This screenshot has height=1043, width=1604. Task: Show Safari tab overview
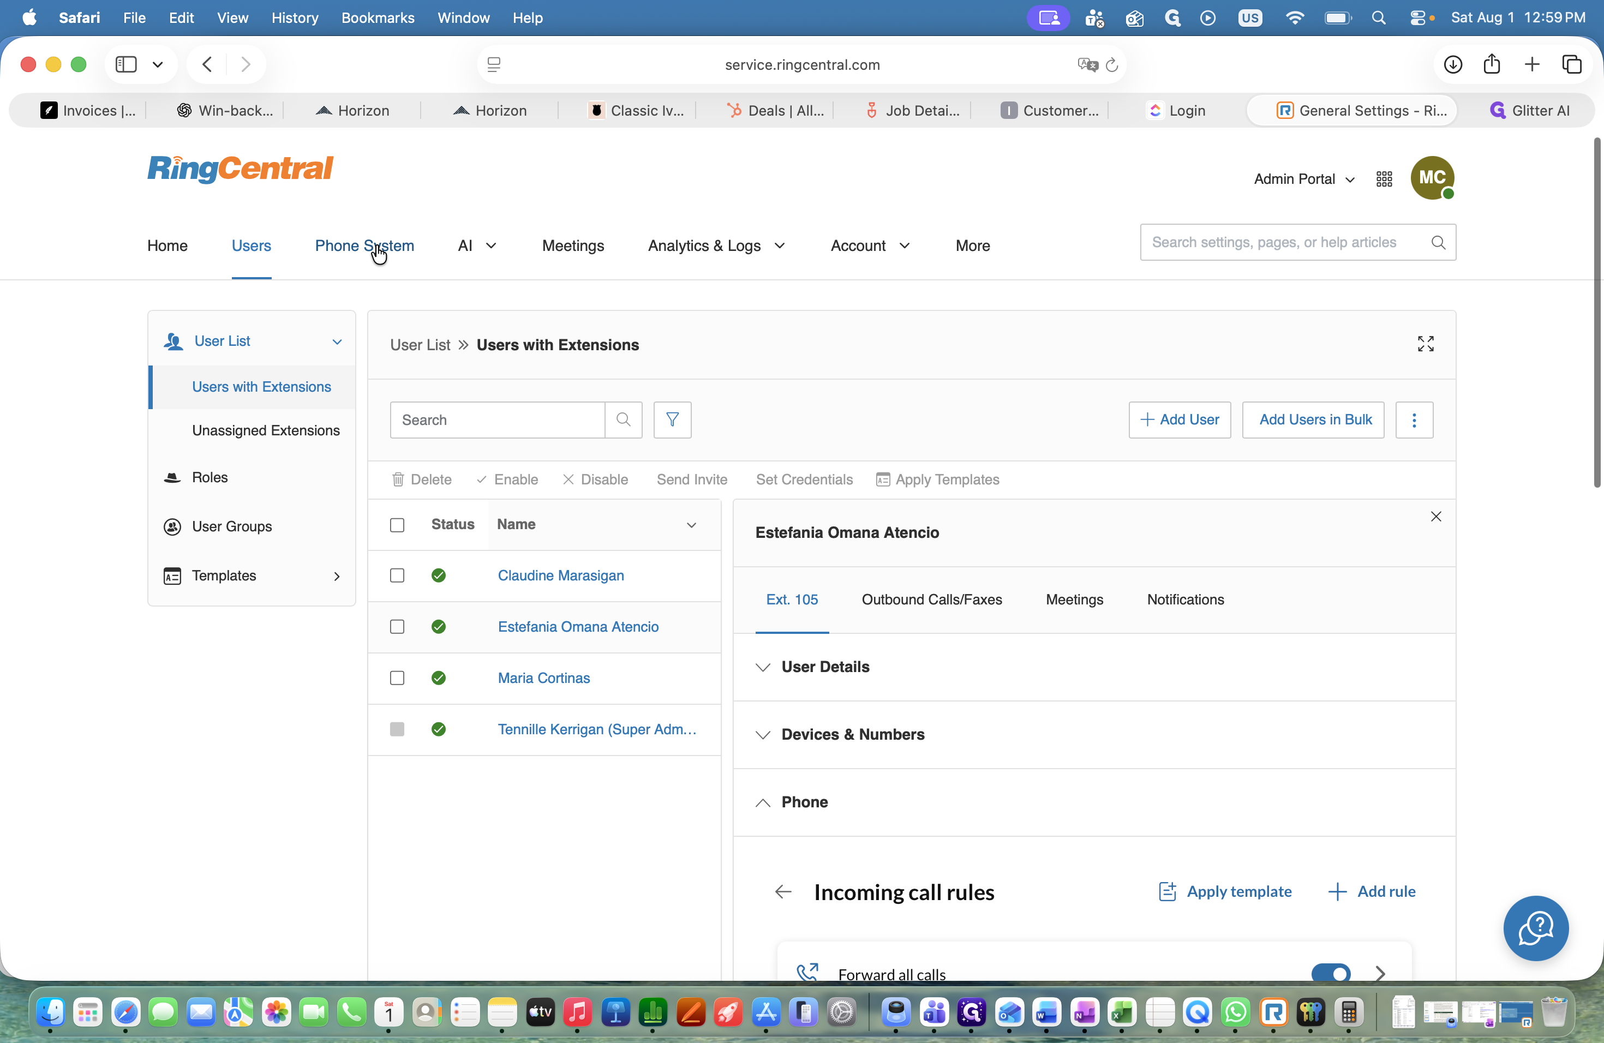click(1572, 64)
